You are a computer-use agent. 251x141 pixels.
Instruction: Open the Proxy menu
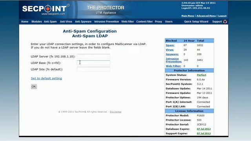(158, 22)
